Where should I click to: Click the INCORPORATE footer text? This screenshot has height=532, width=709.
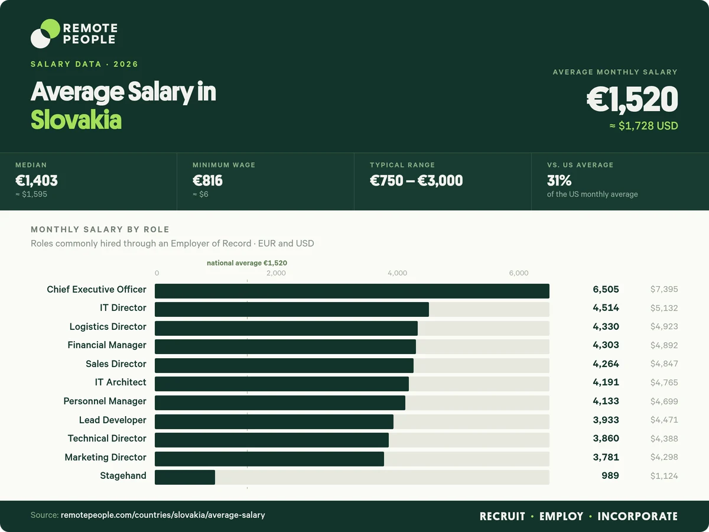[x=638, y=517]
